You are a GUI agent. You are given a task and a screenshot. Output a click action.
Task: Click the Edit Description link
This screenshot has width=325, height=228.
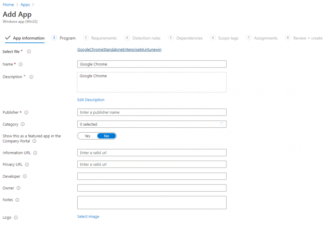click(90, 100)
